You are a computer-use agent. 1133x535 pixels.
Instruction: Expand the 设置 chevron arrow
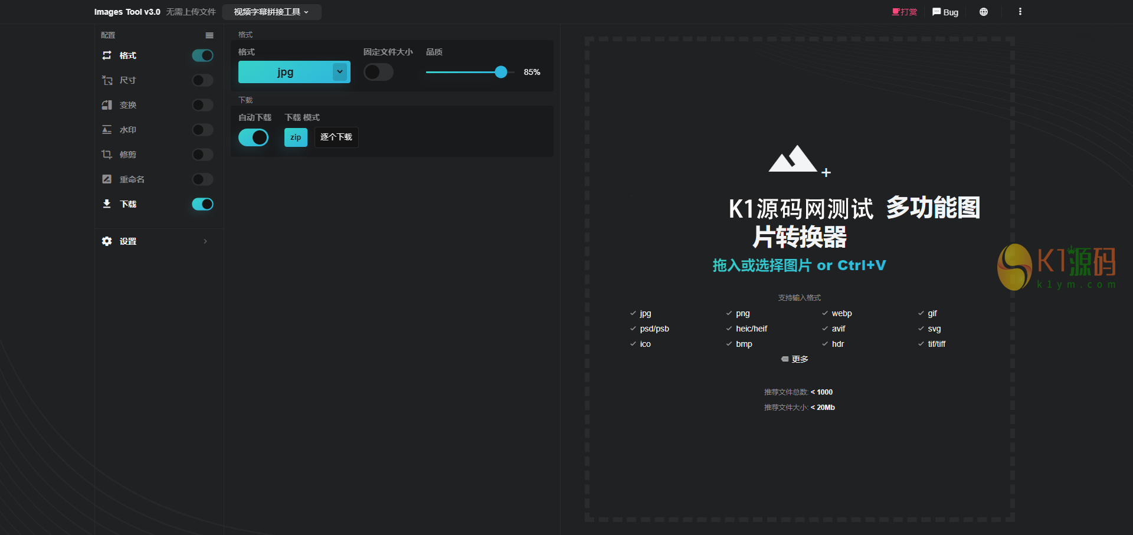205,241
